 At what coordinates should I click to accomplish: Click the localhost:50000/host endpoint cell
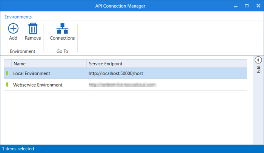point(116,73)
